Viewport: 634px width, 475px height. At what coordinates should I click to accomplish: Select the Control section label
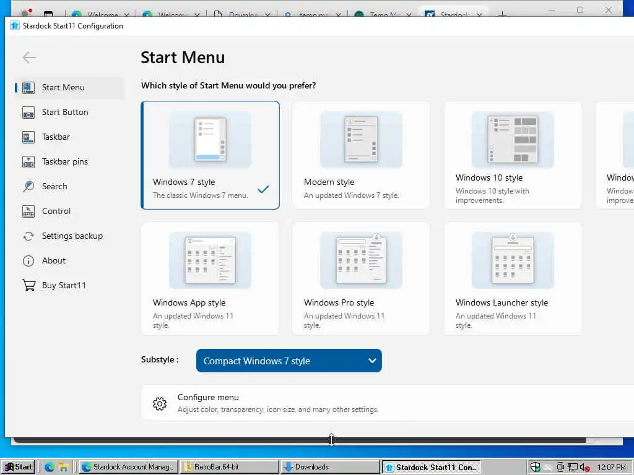pyautogui.click(x=56, y=212)
